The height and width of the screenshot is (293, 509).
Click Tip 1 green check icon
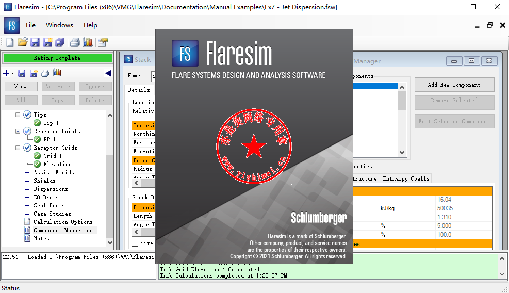pos(37,123)
